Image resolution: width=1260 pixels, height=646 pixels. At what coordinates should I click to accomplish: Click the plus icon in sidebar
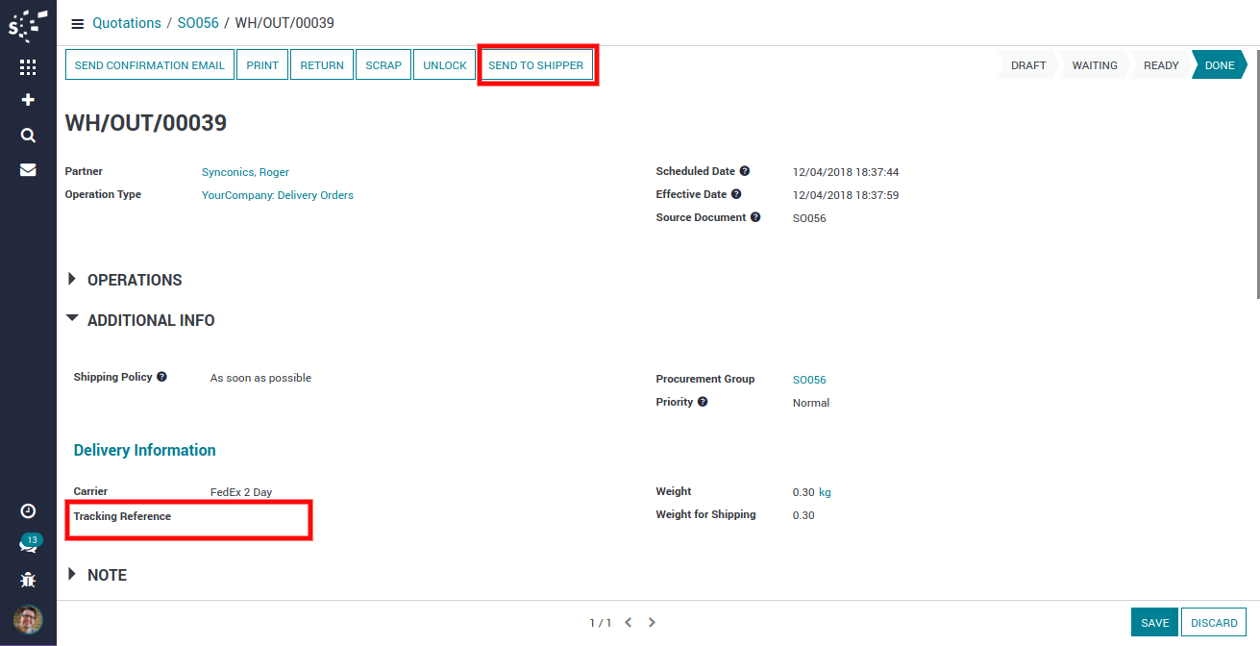point(28,100)
